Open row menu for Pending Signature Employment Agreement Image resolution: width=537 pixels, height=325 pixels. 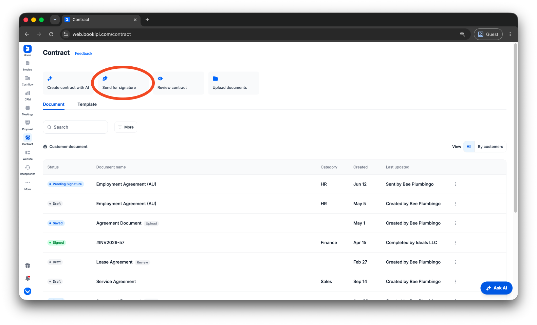click(x=455, y=184)
